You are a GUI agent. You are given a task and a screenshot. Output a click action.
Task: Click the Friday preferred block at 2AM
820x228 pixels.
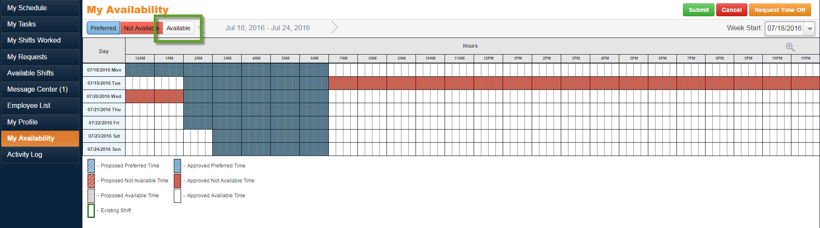198,123
